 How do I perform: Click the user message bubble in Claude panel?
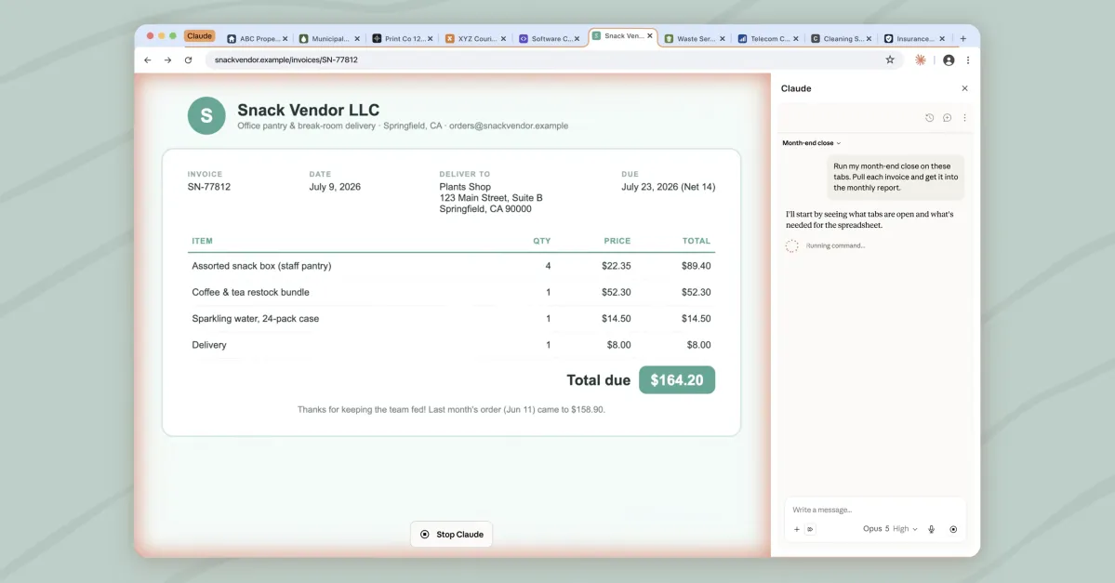[896, 177]
